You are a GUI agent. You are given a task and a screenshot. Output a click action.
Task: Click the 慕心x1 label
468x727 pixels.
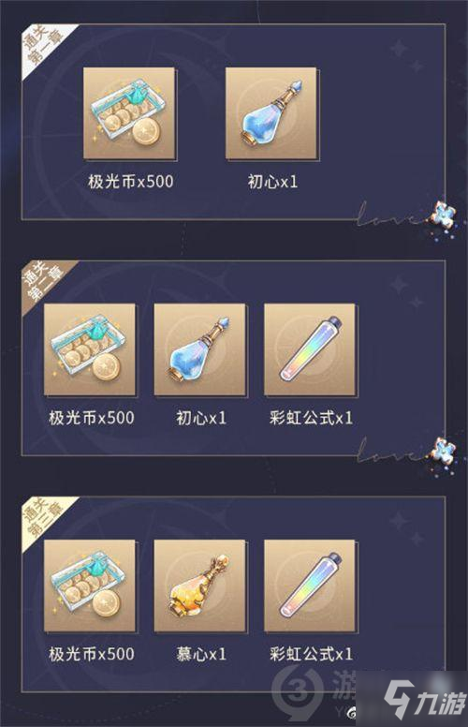(201, 654)
